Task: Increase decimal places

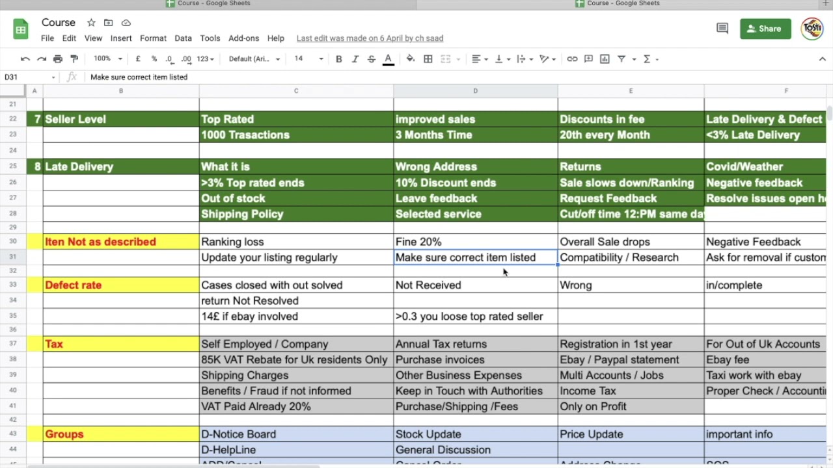Action: tap(187, 59)
